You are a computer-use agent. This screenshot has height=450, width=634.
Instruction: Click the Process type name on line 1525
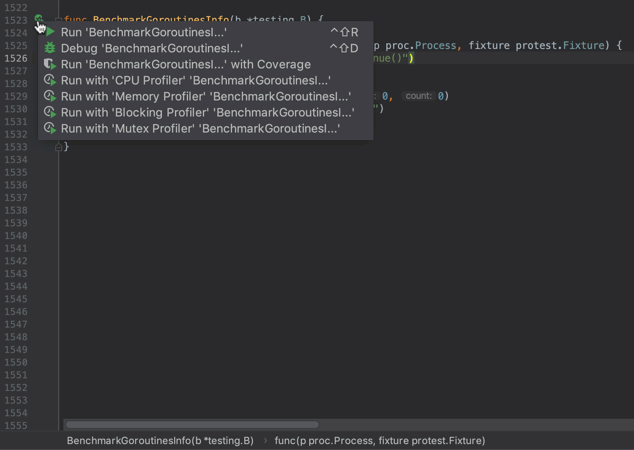point(435,46)
